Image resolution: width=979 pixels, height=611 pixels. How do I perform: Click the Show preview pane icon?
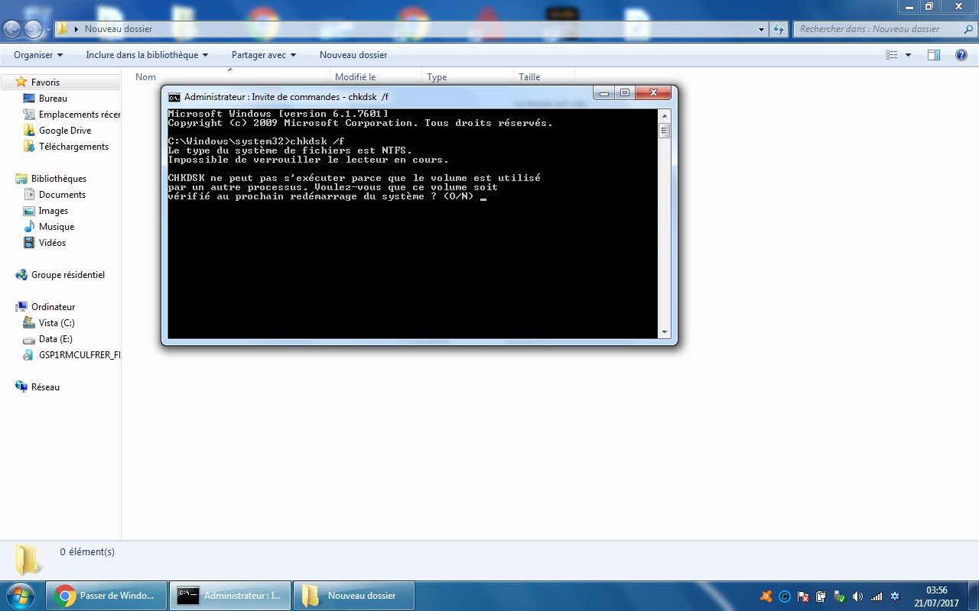pos(933,54)
